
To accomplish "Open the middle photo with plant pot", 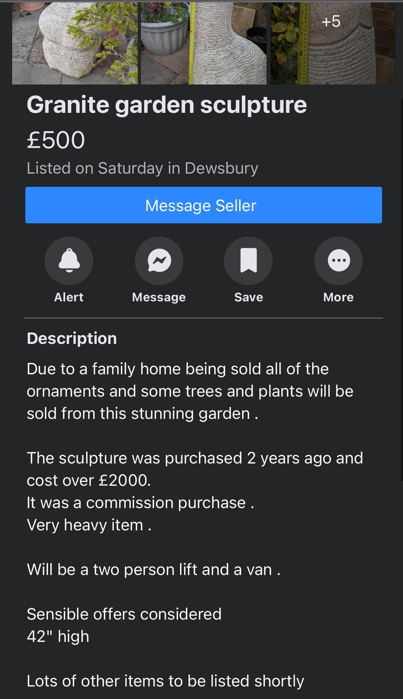I will [203, 43].
